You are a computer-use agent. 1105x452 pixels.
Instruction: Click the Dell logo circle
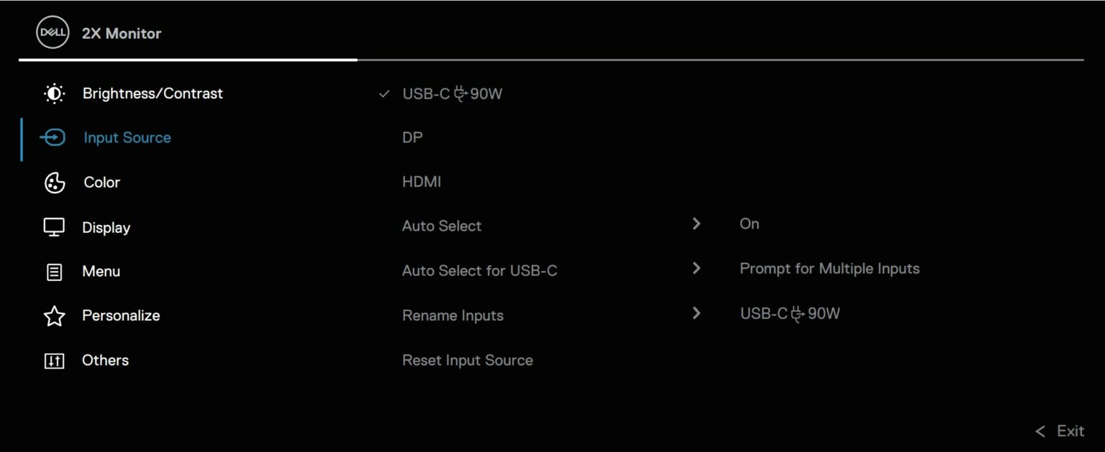pyautogui.click(x=52, y=32)
